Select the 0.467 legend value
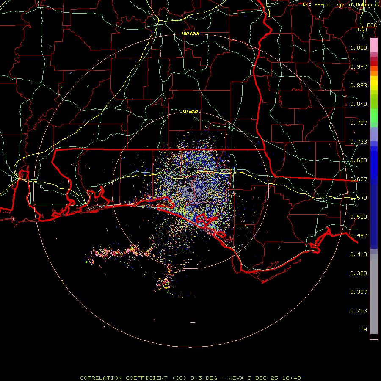381x381 pixels. [x=359, y=236]
